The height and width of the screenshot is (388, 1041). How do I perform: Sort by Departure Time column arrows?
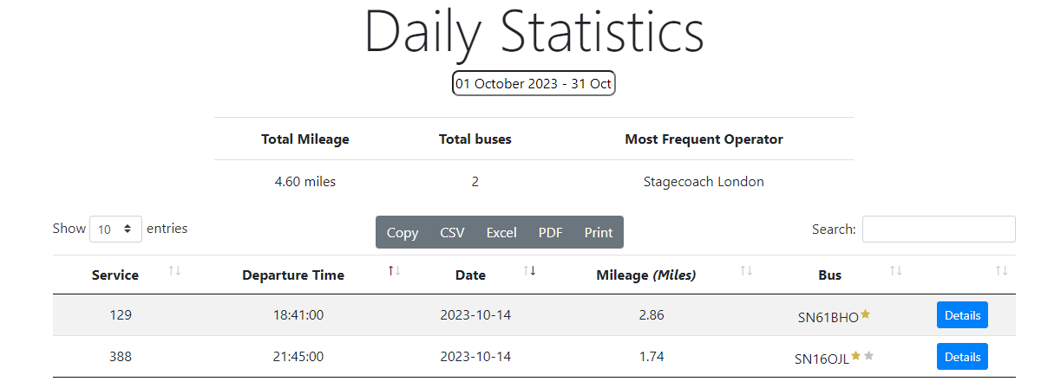coord(395,271)
